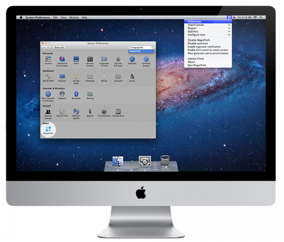
Task: Open Mail, Contacts & Calendars pane
Action: [x=48, y=96]
